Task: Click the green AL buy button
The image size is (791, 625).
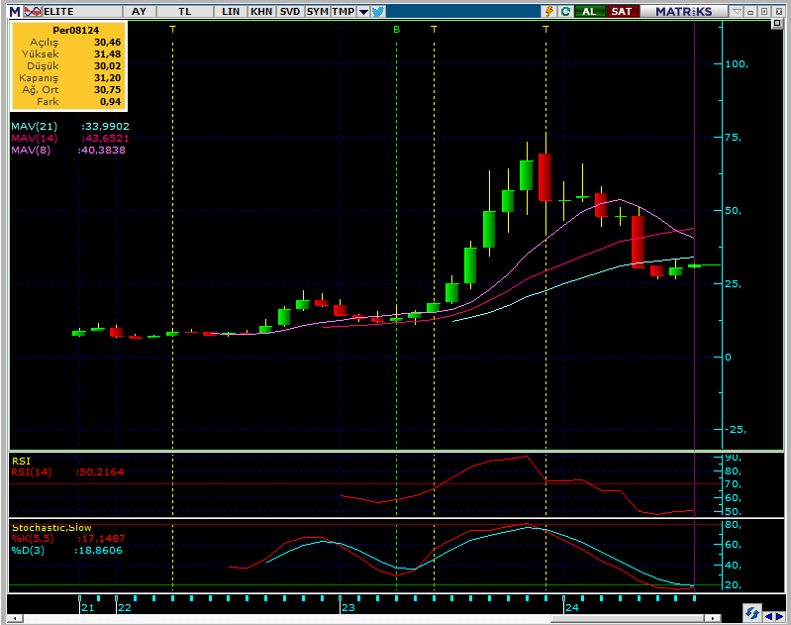Action: [590, 11]
